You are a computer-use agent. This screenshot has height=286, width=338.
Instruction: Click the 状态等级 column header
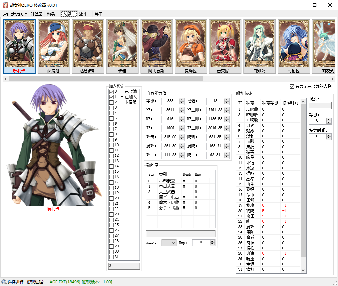pyautogui.click(x=270, y=103)
